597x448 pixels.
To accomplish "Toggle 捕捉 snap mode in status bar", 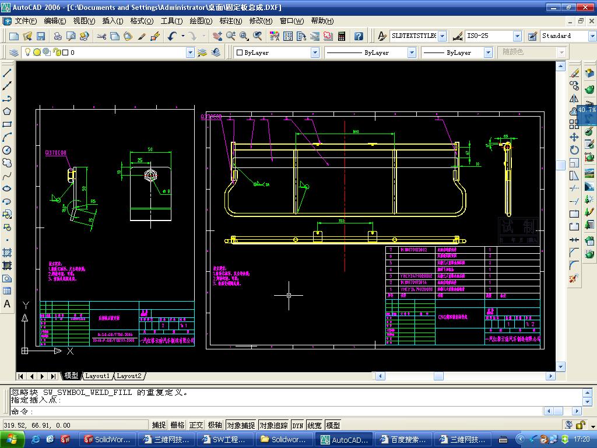I will pos(159,425).
